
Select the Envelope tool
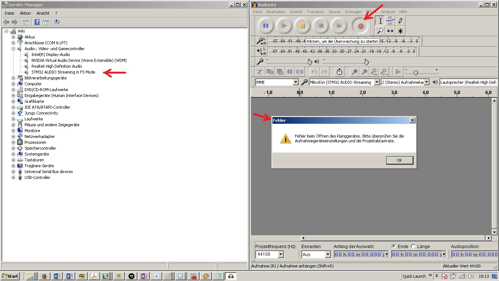click(390, 21)
